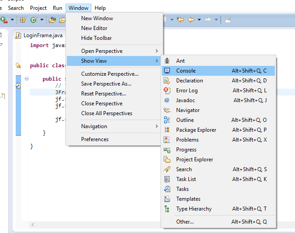Click the Project Explorer view icon
Viewport: 295px width, 233px height.
tap(167, 160)
